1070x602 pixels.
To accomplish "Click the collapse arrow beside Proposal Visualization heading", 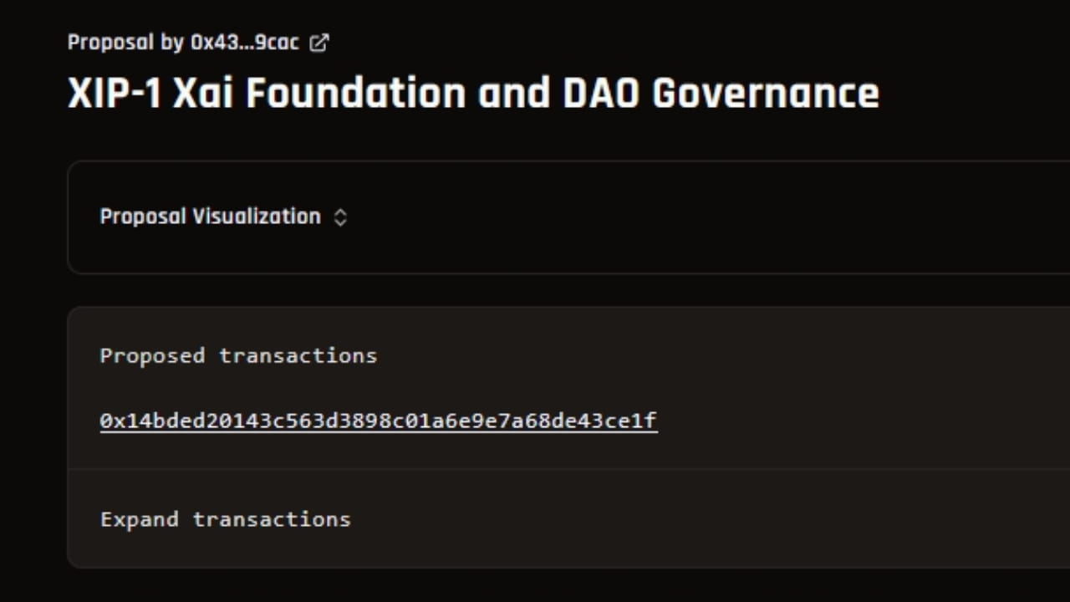I will click(340, 217).
